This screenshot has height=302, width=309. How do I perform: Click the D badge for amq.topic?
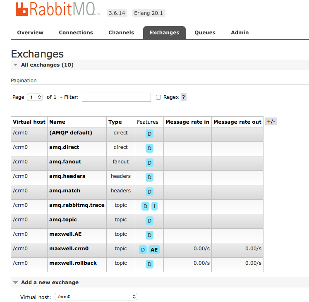[149, 221]
